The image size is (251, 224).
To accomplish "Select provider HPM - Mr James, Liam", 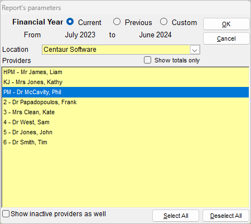I will (x=126, y=72).
